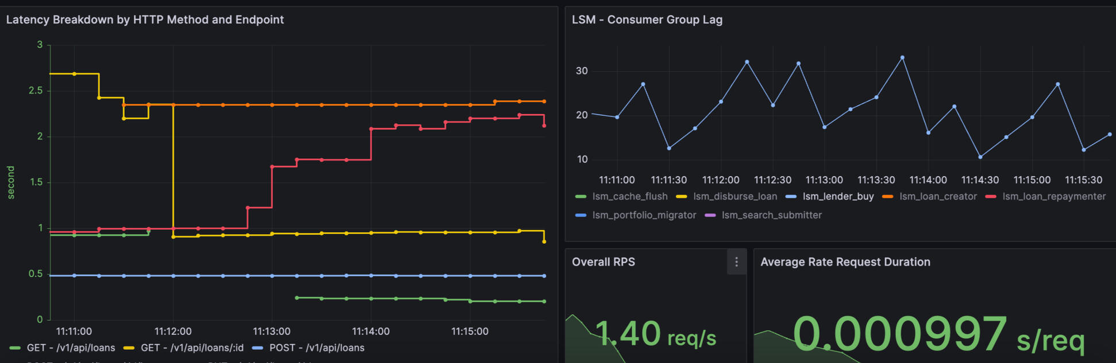Click blue color marker beside lsm_portfolio_migrator
The height and width of the screenshot is (363, 1116).
(580, 215)
